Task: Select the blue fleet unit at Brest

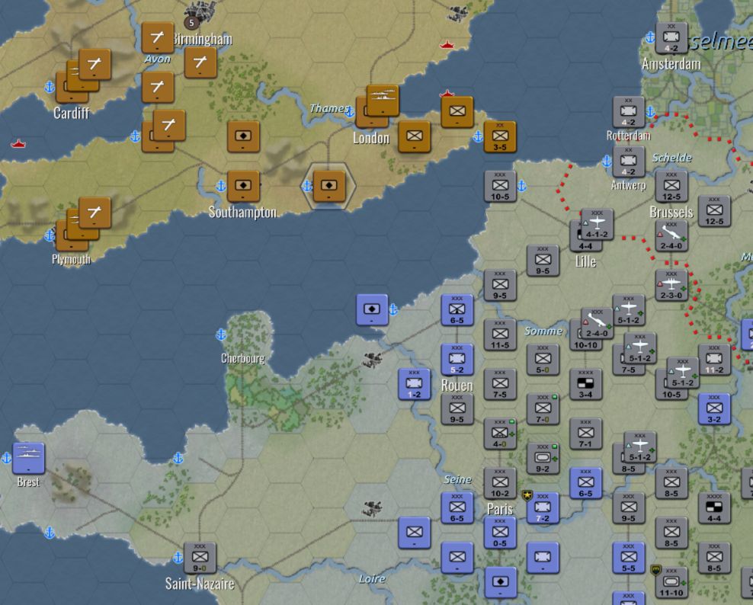Action: pos(29,459)
